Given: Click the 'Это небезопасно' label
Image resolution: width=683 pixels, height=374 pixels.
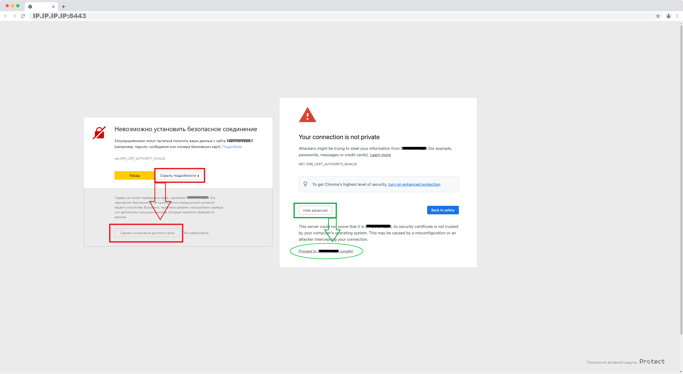Looking at the screenshot, I should pyautogui.click(x=196, y=233).
